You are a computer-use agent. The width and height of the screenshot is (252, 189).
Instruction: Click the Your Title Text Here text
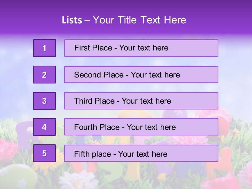tap(139, 20)
